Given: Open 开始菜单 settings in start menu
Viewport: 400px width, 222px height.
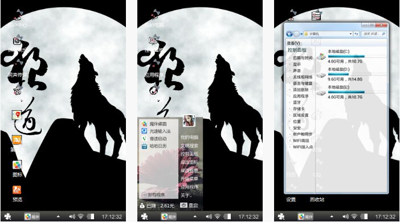Looking at the screenshot, I should tap(189, 179).
